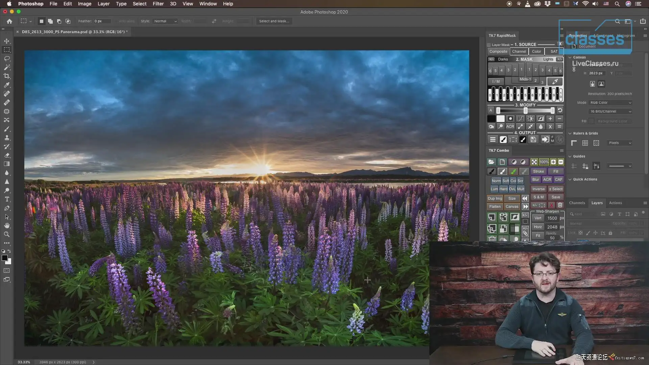Click the Select and Mask button
The width and height of the screenshot is (649, 365).
pos(274,21)
